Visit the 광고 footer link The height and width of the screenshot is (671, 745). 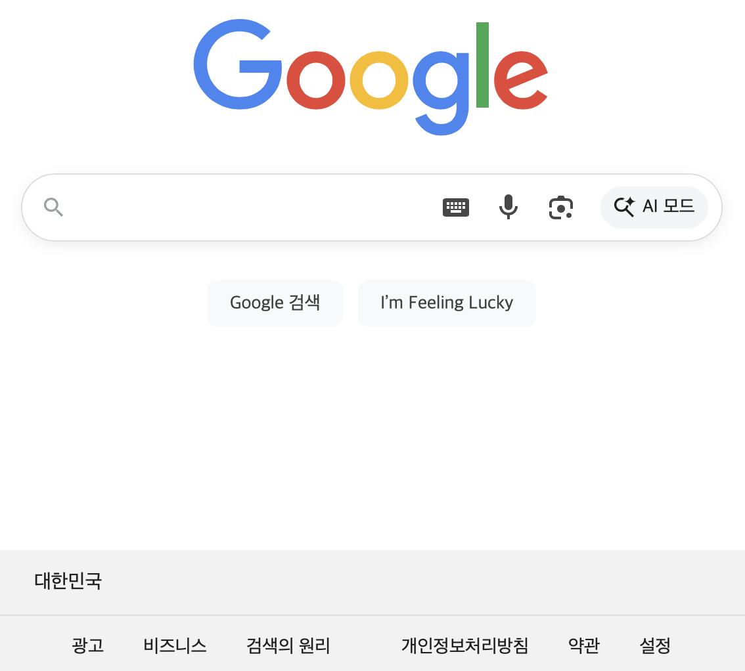click(87, 645)
